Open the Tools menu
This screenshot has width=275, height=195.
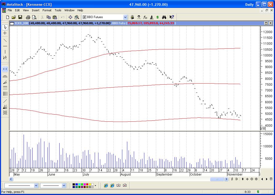click(58, 10)
